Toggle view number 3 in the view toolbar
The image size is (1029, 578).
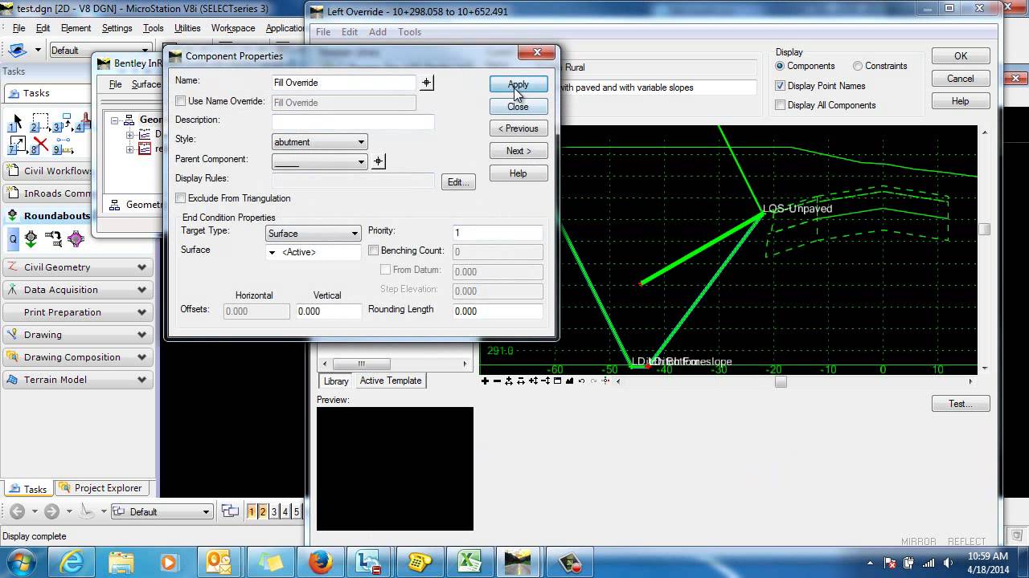tap(274, 511)
